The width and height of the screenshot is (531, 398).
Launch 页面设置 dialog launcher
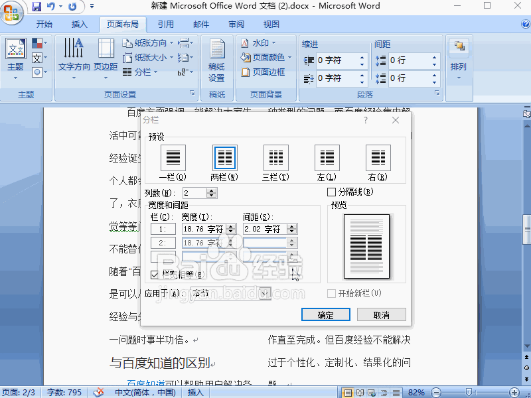click(x=192, y=93)
